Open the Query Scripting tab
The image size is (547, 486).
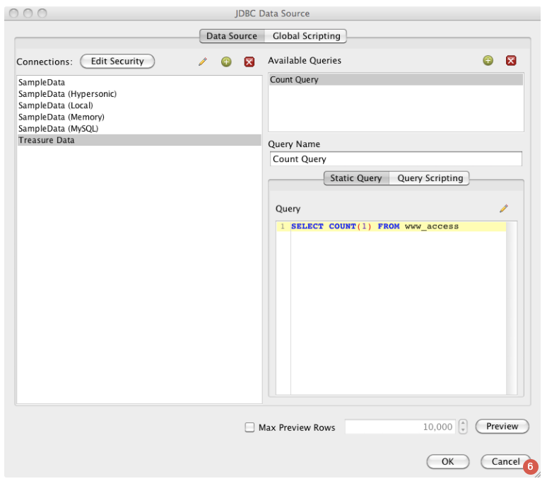coord(430,178)
